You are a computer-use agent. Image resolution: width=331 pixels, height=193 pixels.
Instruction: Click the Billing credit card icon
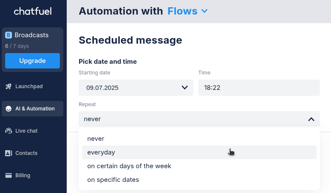pos(9,175)
